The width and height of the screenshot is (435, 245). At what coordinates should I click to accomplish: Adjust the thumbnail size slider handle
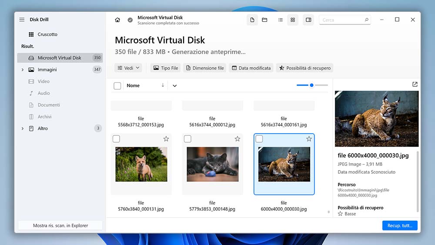pos(311,85)
